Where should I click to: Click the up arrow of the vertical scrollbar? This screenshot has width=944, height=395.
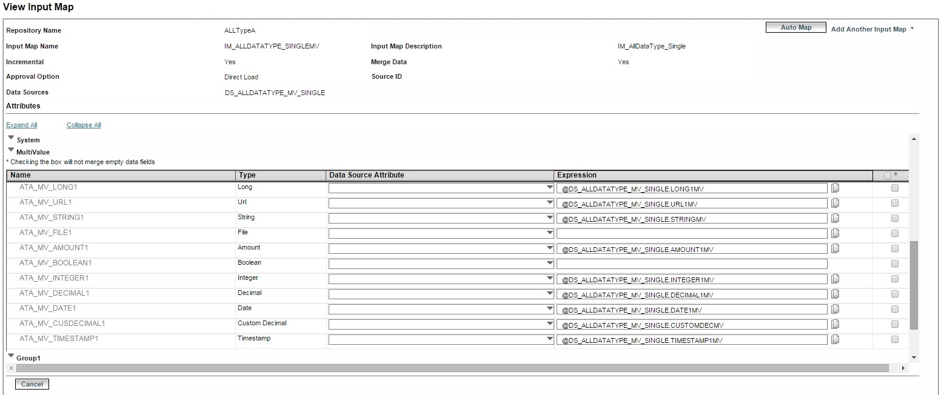[914, 139]
